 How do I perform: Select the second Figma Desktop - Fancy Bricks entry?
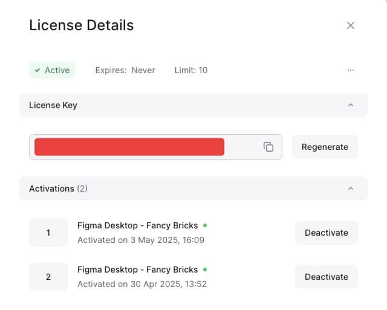point(137,270)
